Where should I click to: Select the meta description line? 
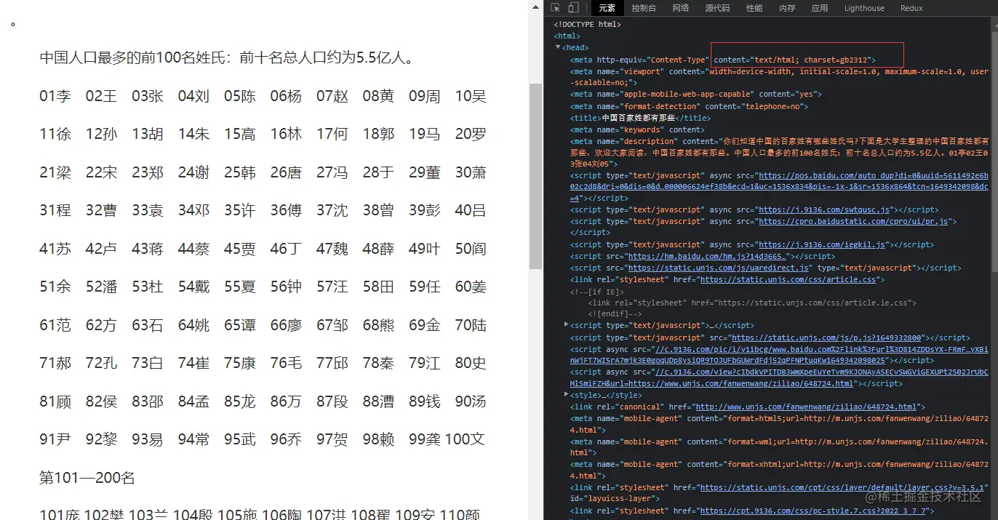pos(779,152)
